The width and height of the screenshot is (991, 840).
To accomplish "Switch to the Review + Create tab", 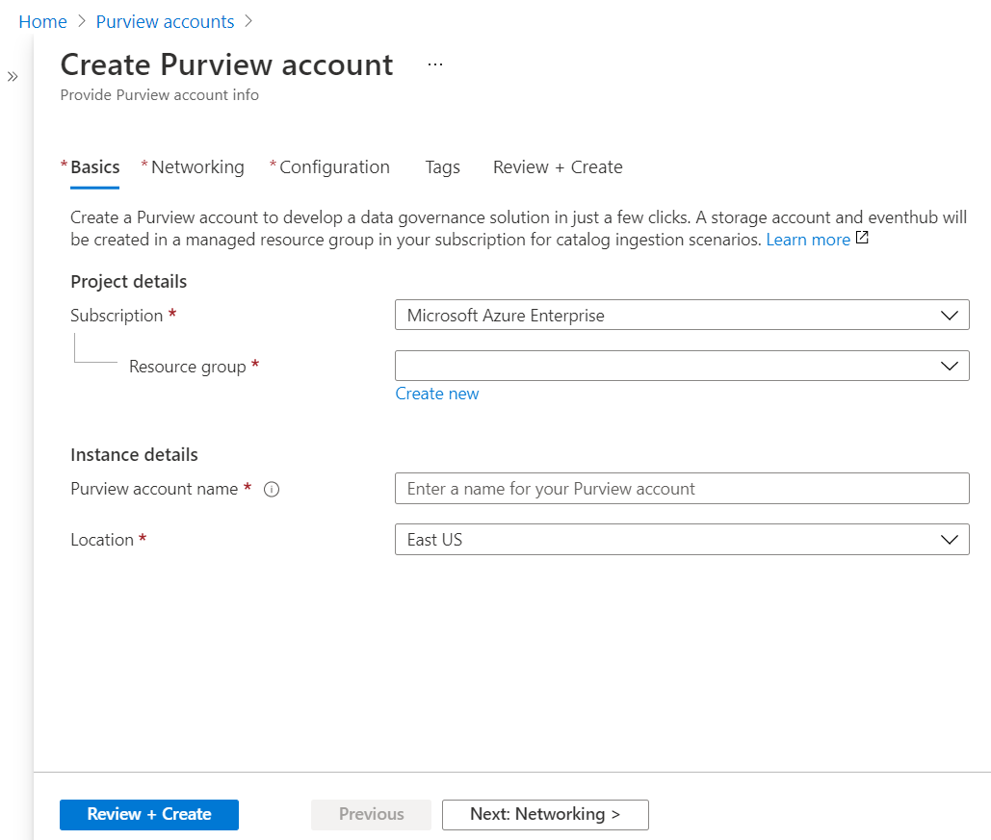I will coord(558,167).
